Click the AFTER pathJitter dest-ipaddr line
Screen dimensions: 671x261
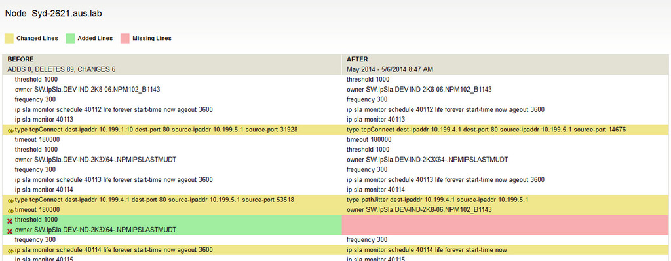click(437, 200)
